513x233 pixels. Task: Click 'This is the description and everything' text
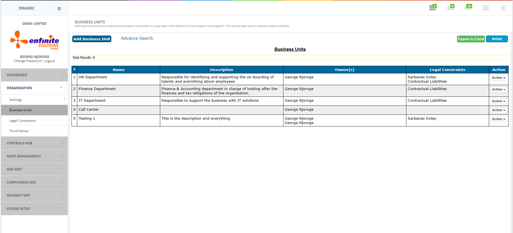196,119
